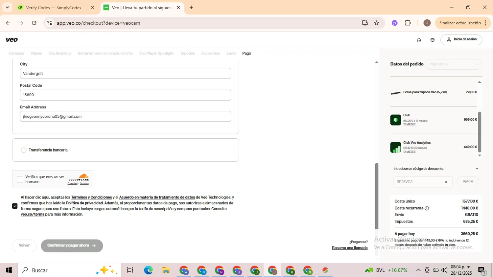Open the Planes step tab

[36, 53]
